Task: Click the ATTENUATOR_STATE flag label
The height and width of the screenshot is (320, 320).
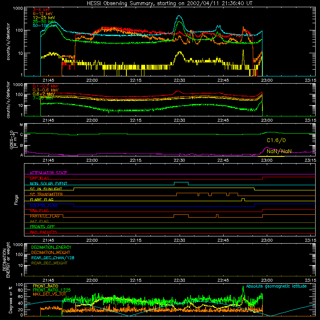Action: pos(48,173)
